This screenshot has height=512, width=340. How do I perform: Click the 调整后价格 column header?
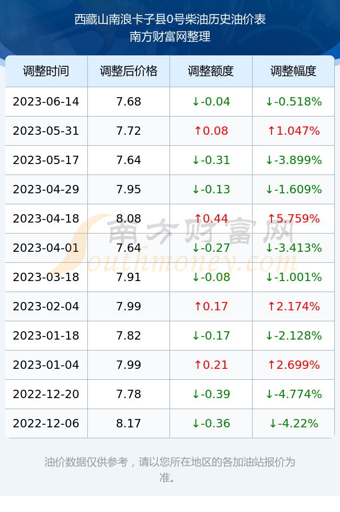[x=129, y=71]
